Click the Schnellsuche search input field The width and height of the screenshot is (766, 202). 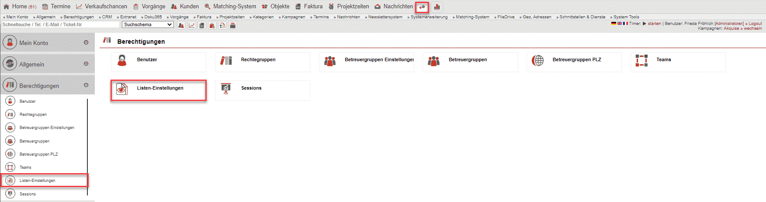(x=60, y=25)
